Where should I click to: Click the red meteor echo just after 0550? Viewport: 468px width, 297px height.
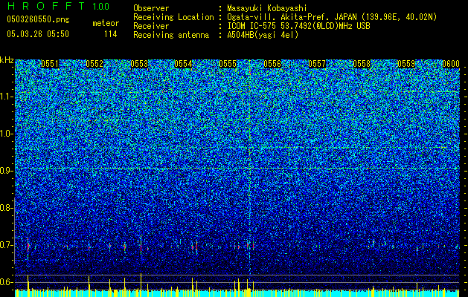point(28,247)
